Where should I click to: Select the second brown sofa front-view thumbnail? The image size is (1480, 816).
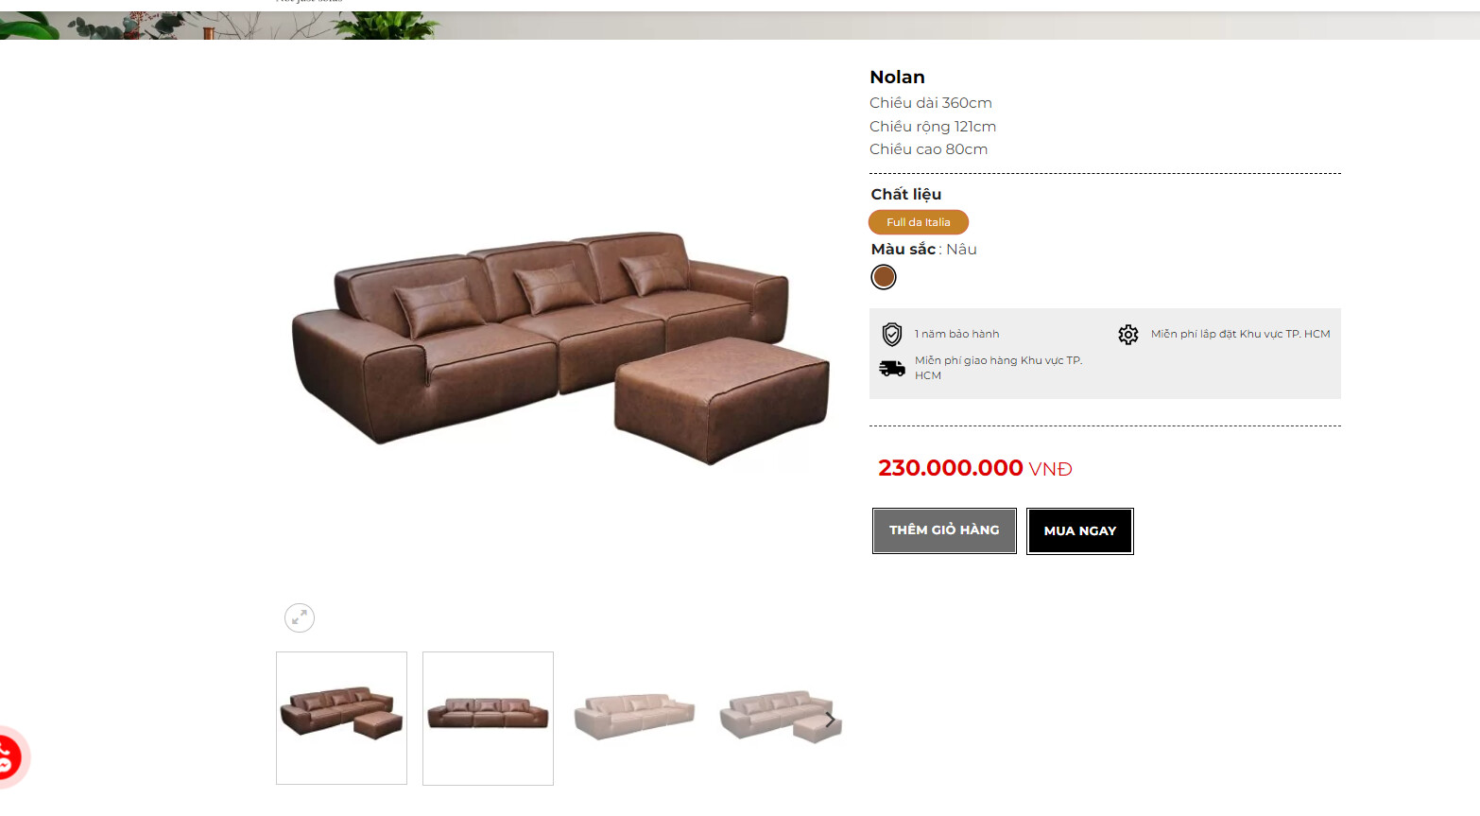[488, 718]
